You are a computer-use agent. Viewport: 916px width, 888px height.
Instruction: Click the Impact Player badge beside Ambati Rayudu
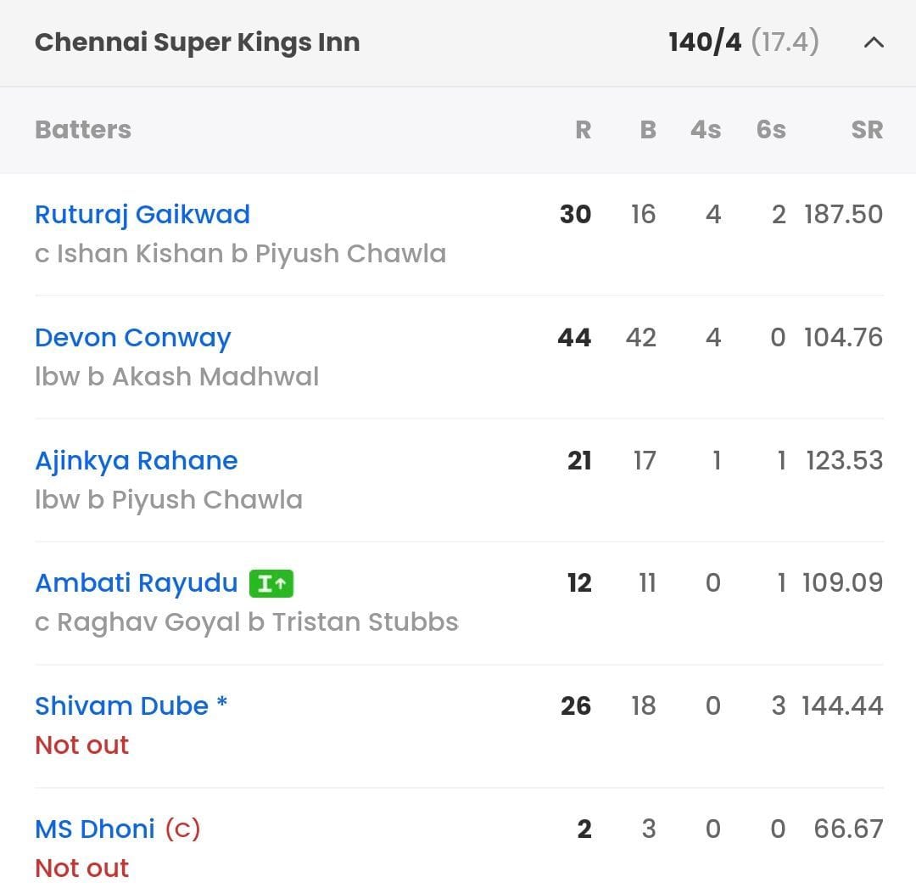click(271, 583)
